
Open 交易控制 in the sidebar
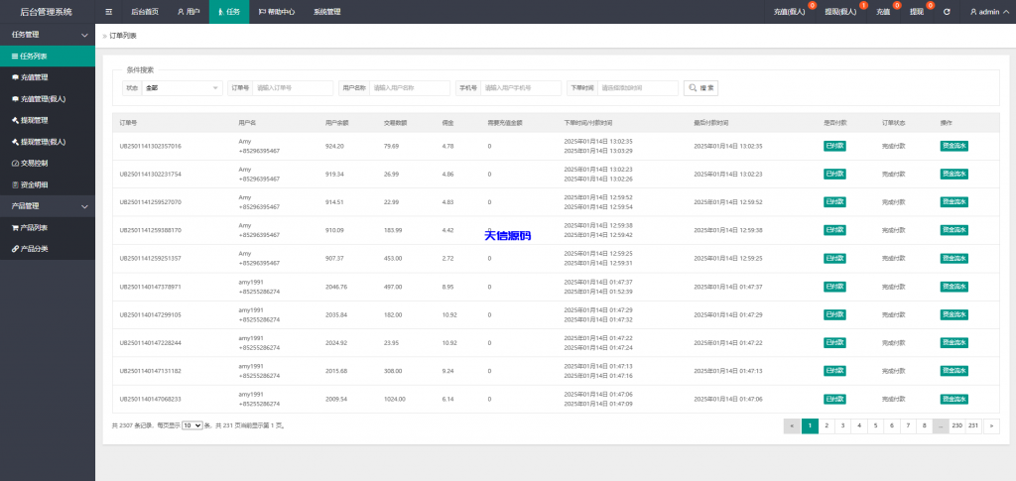[48, 163]
